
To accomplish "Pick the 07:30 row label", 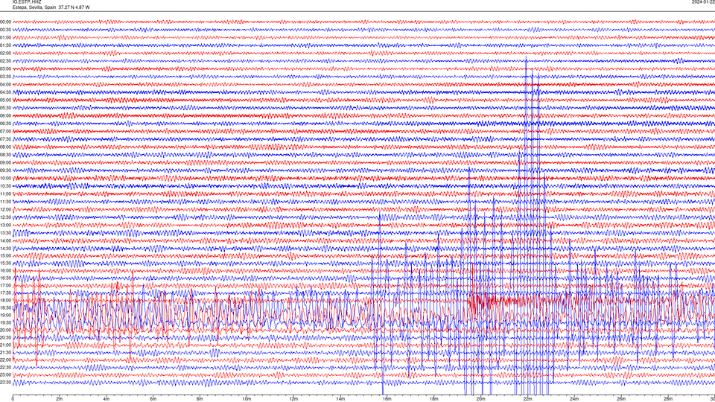I will [x=5, y=139].
